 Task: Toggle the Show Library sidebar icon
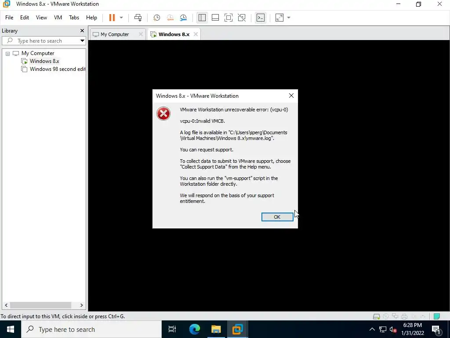click(x=202, y=18)
